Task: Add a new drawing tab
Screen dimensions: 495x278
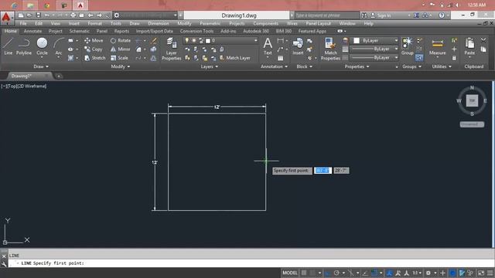Action: tap(59, 76)
